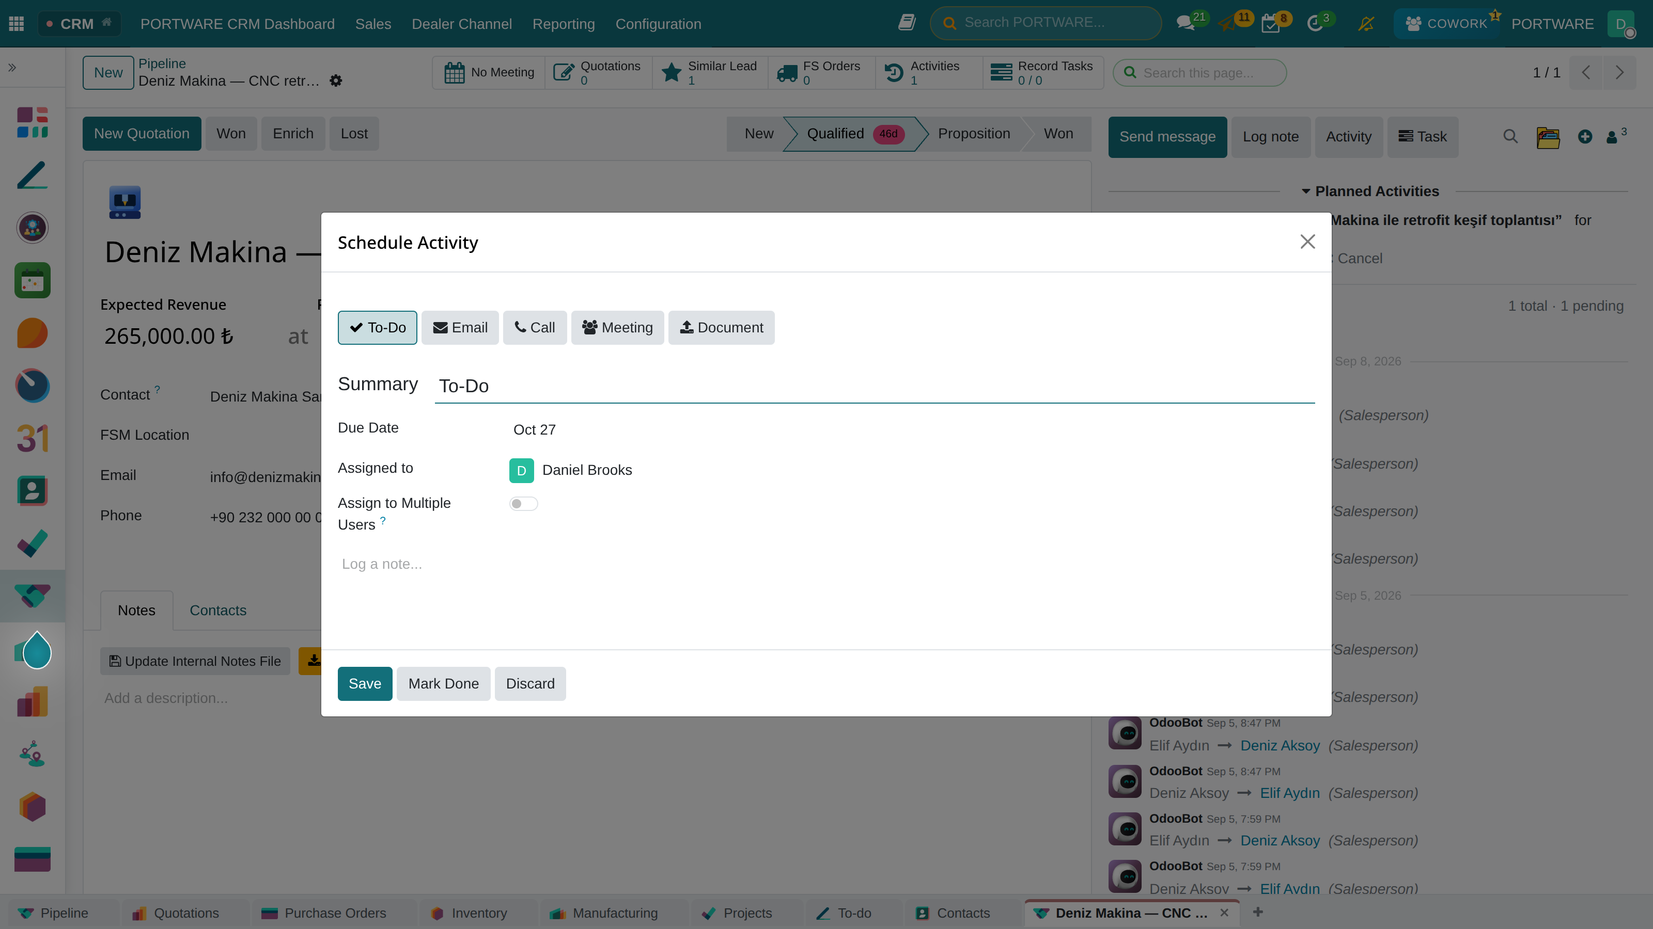The image size is (1653, 929).
Task: Open conversations icon with 21 badge
Action: [x=1186, y=24]
